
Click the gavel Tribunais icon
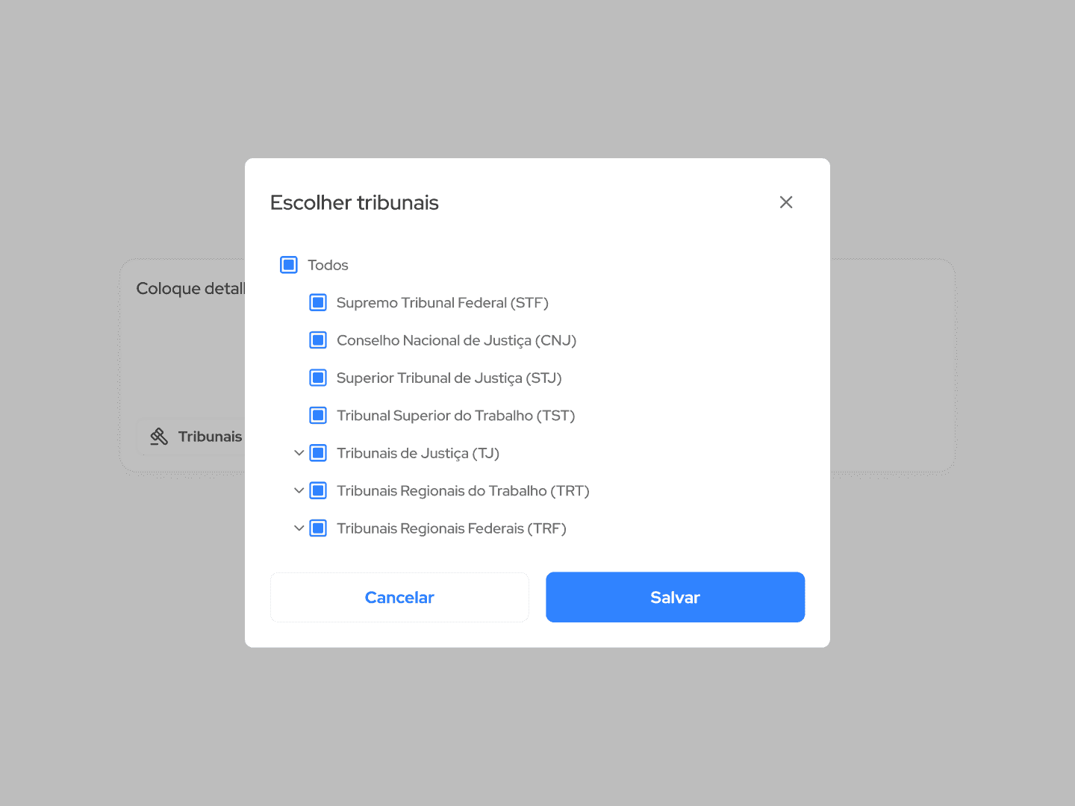pyautogui.click(x=159, y=437)
